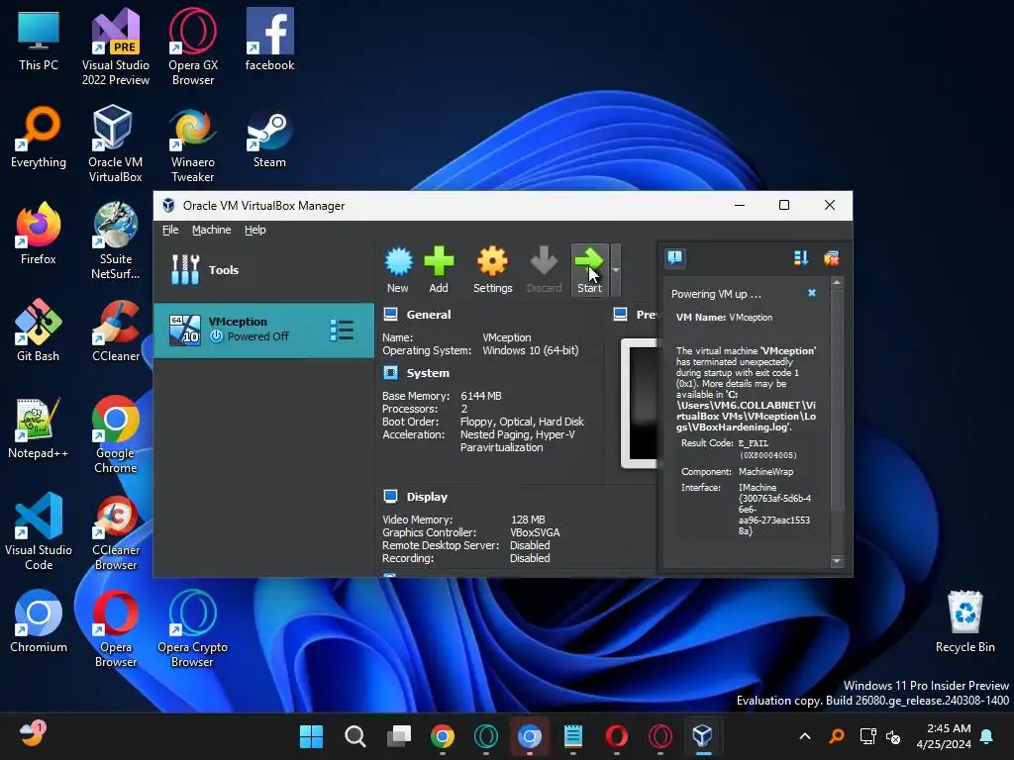Viewport: 1014px width, 760px height.
Task: Open Git Bash desktop shortcut
Action: tap(39, 331)
